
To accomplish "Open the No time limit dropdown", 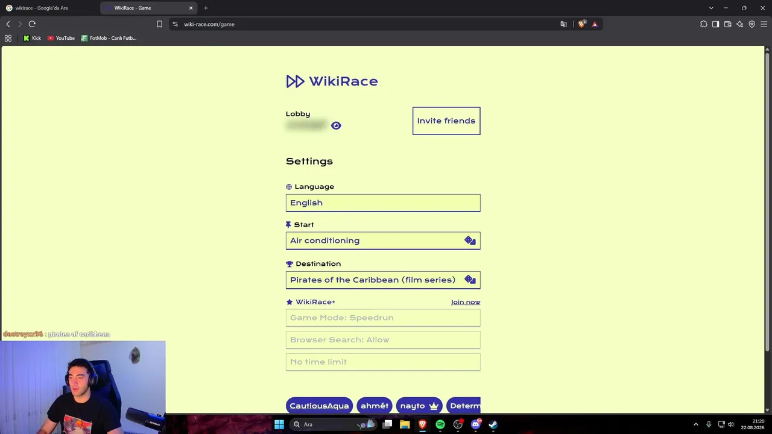I will pyautogui.click(x=383, y=362).
